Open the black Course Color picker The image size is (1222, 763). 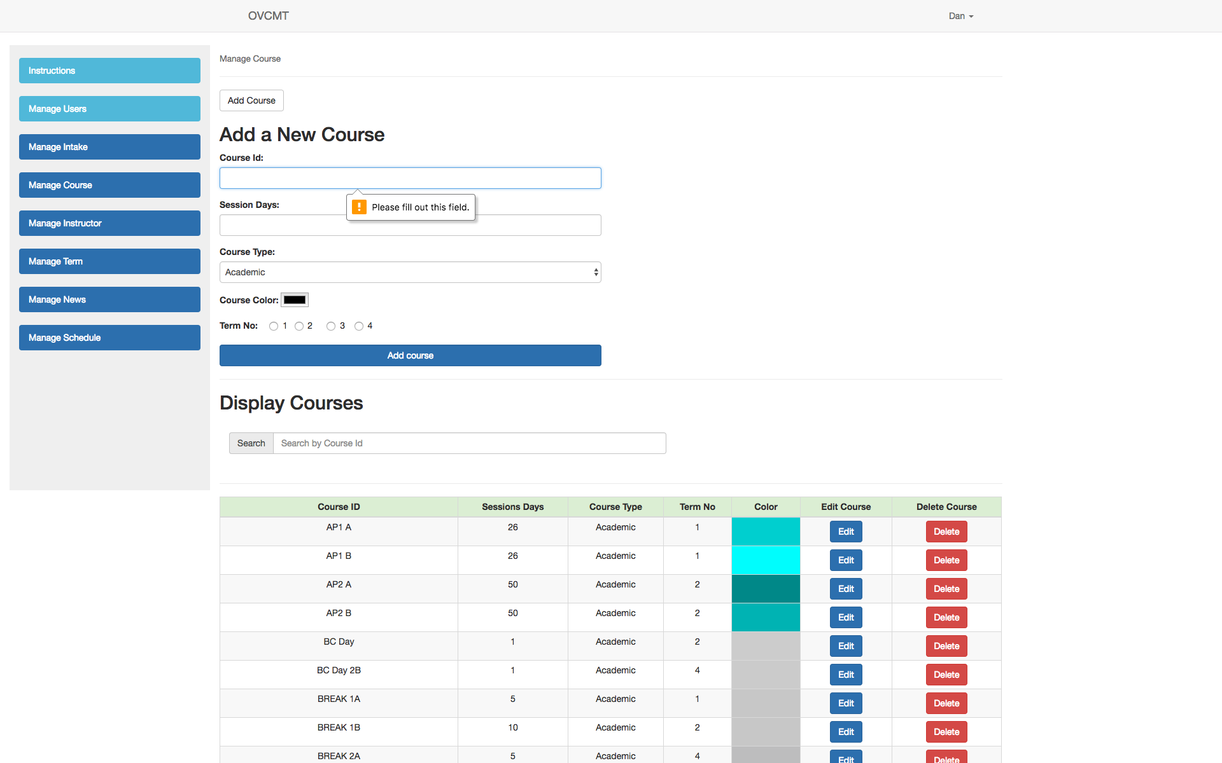295,300
